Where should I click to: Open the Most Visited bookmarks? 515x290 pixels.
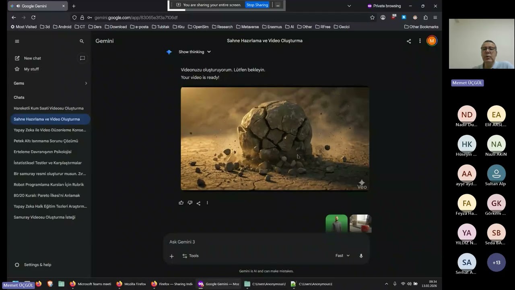23,27
